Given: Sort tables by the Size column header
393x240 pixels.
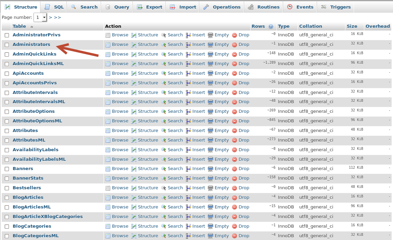Looking at the screenshot, I should point(352,26).
